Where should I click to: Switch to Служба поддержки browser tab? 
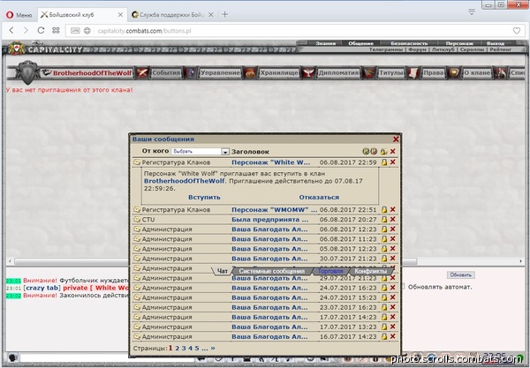click(x=172, y=15)
